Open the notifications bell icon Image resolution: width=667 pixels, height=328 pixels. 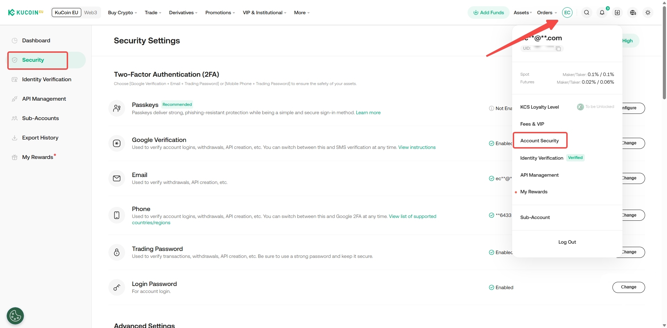pyautogui.click(x=602, y=12)
